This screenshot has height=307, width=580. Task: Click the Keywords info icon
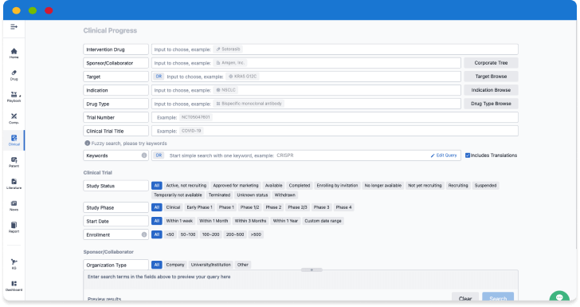point(144,155)
